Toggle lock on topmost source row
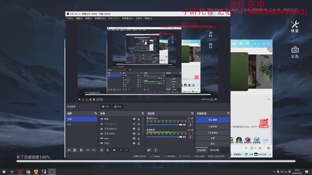This screenshot has width=312, height=175. (x=139, y=119)
